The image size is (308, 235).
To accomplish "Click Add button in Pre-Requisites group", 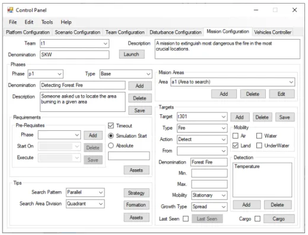I will pos(93,136).
